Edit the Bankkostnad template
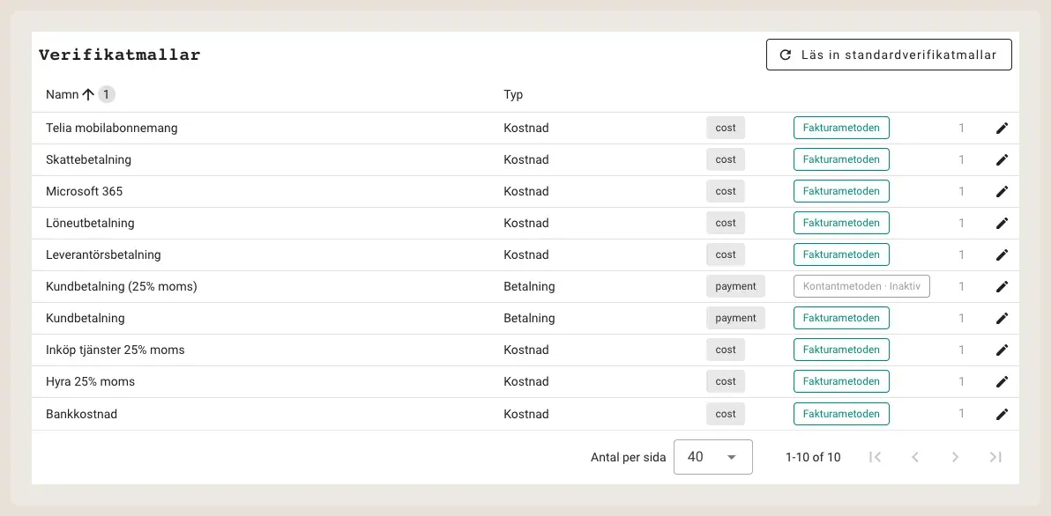Viewport: 1051px width, 516px height. click(x=1003, y=414)
